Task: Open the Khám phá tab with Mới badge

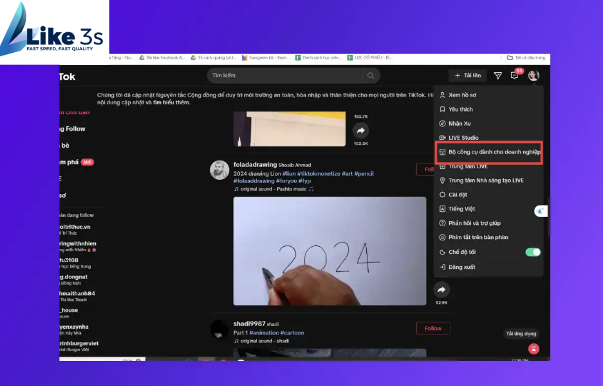Action: click(77, 162)
